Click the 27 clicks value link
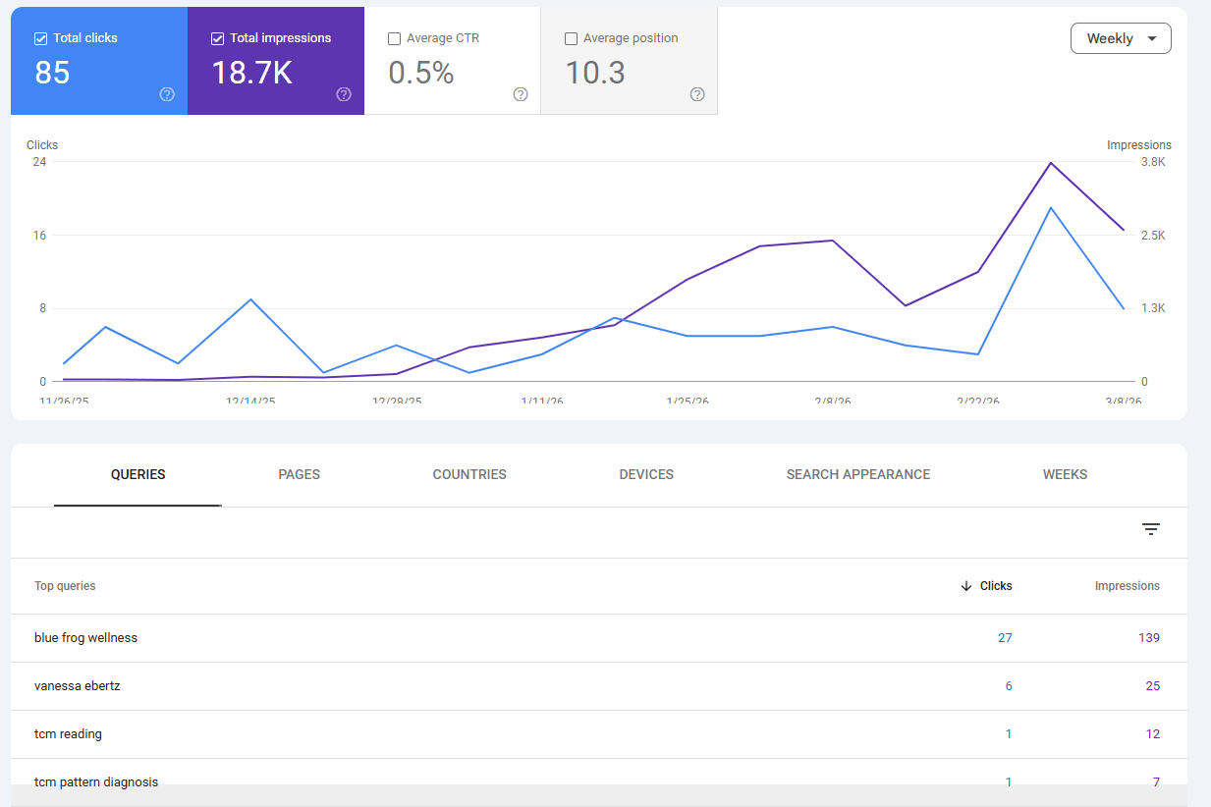 click(1005, 637)
